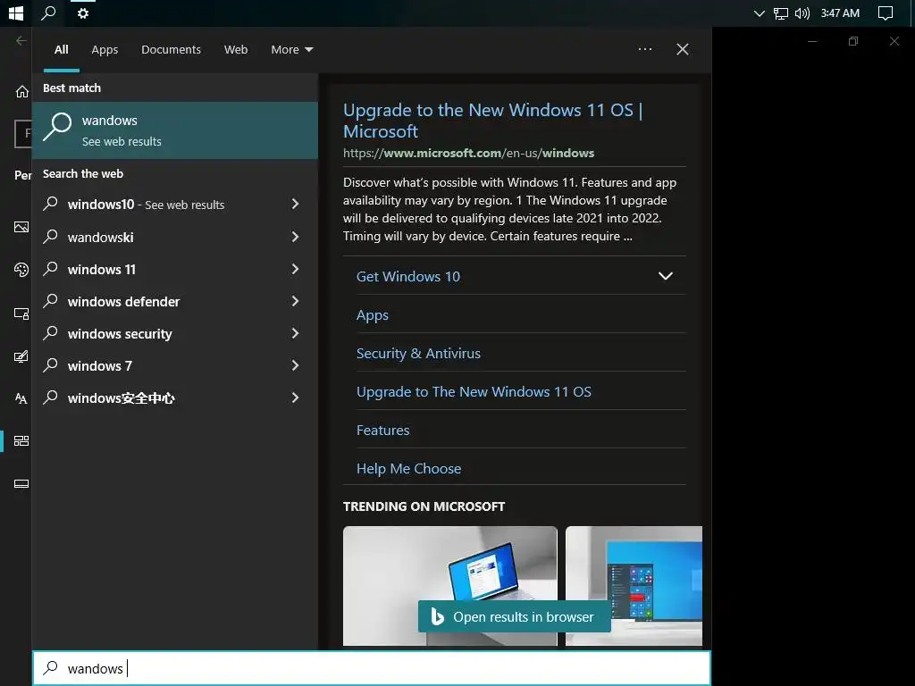Expand the arrow next to windows10
The image size is (915, 686).
coord(295,205)
